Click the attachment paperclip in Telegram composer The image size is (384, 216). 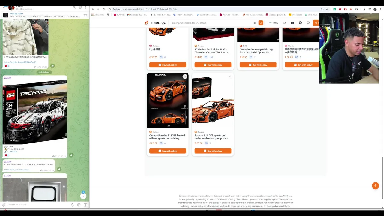pyautogui.click(x=4, y=205)
